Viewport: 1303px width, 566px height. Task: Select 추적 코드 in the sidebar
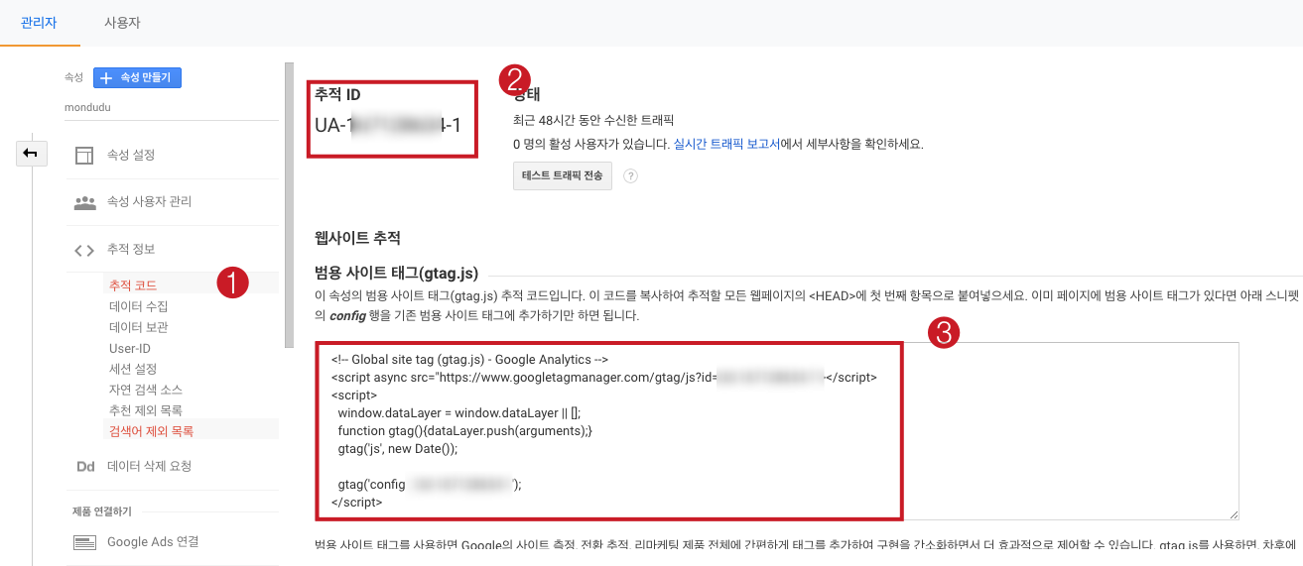click(133, 285)
